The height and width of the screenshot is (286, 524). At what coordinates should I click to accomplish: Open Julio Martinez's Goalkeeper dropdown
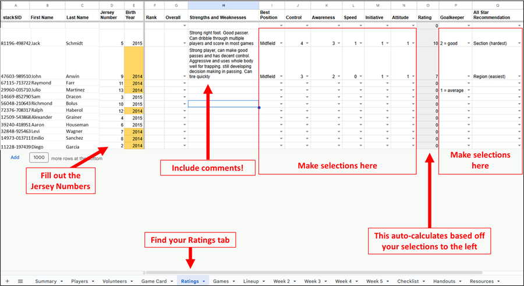pos(468,90)
